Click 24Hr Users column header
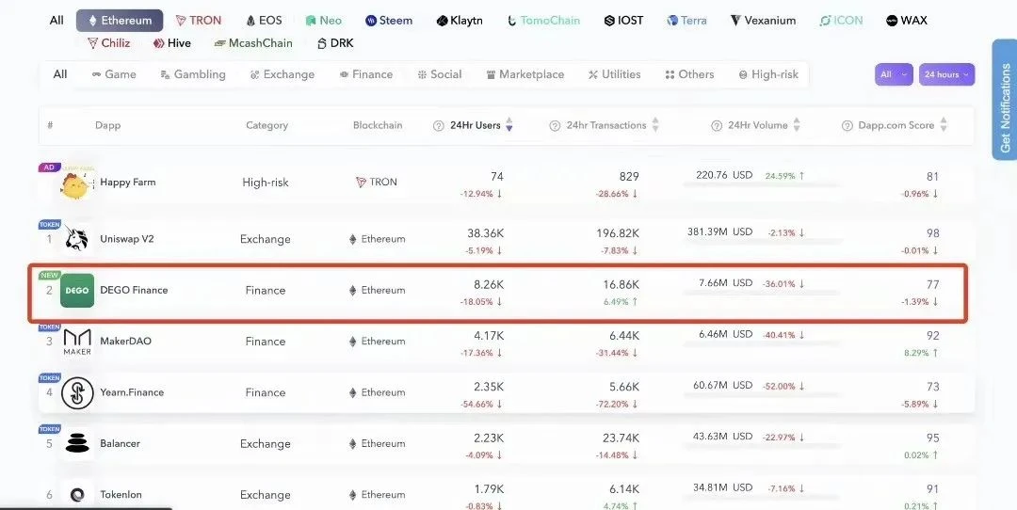 coord(476,125)
